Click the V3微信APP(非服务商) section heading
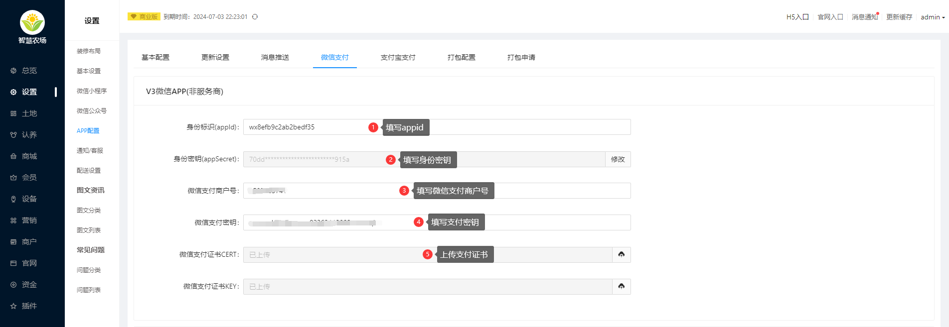The height and width of the screenshot is (327, 949). 184,92
